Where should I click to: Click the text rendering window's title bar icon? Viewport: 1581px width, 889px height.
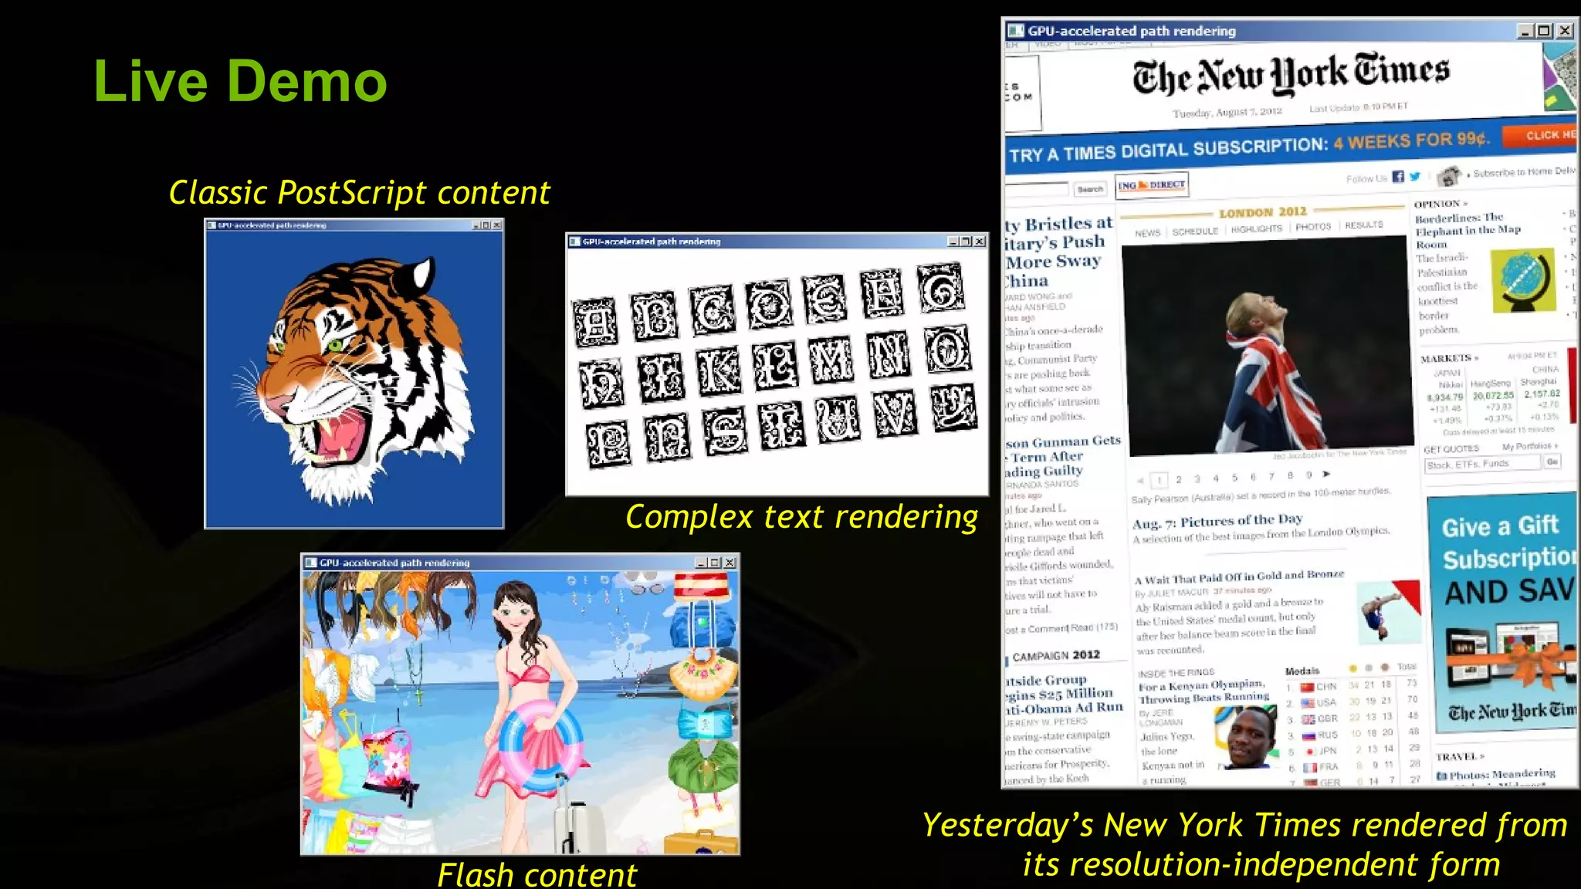click(574, 242)
